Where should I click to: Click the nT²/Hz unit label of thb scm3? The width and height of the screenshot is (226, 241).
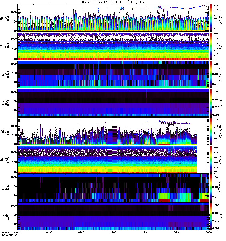[221, 46]
